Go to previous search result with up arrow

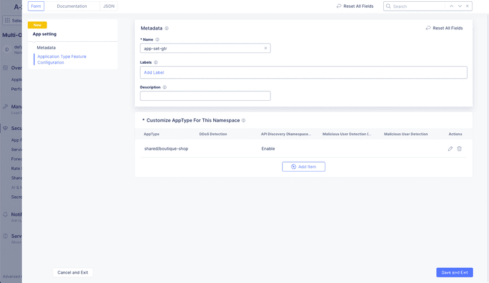coord(451,6)
